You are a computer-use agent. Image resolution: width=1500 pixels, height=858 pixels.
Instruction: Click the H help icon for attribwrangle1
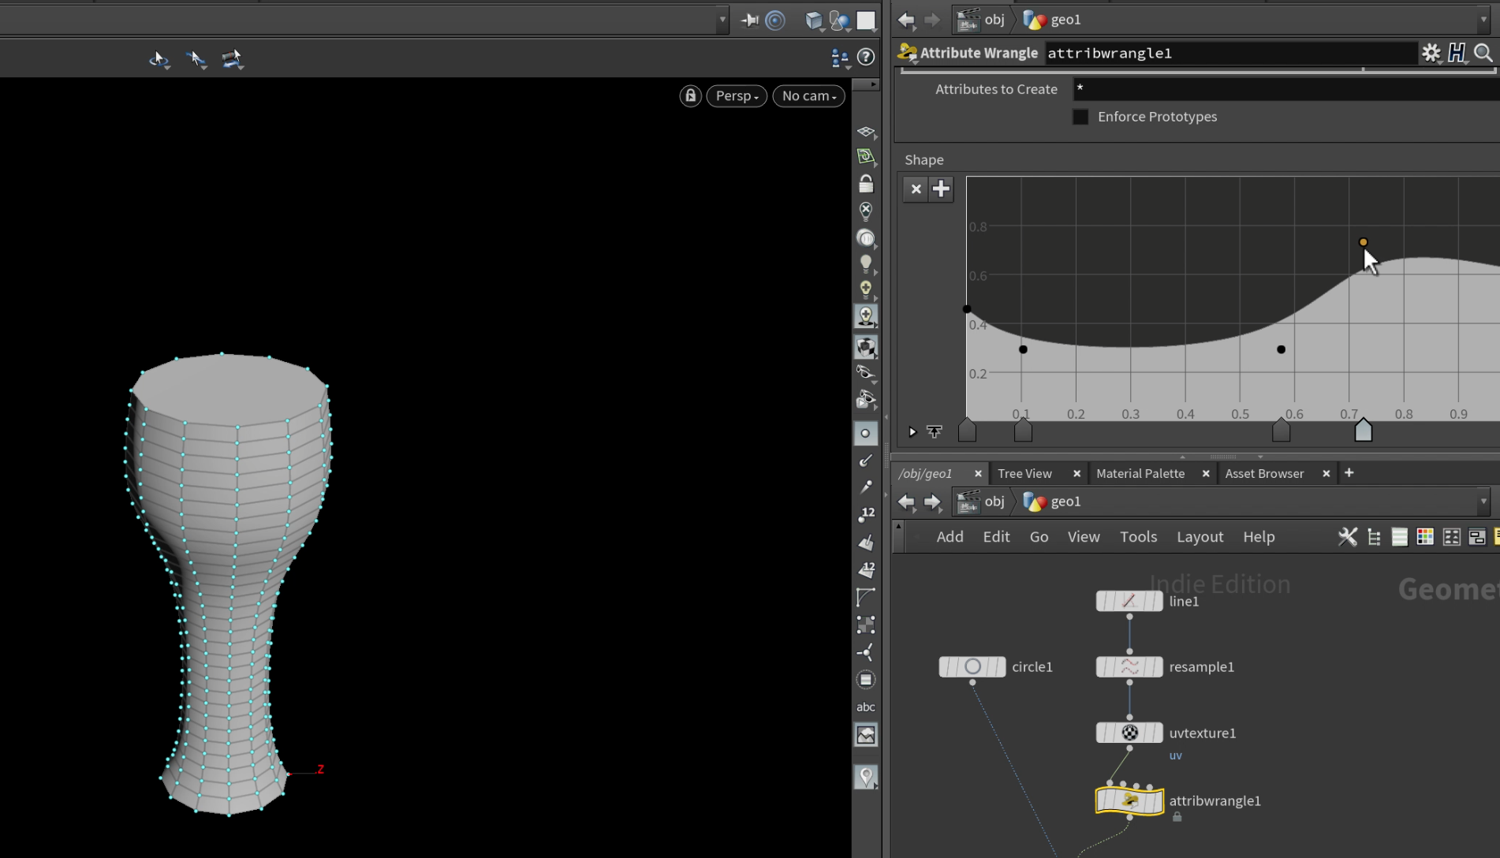pos(1457,53)
